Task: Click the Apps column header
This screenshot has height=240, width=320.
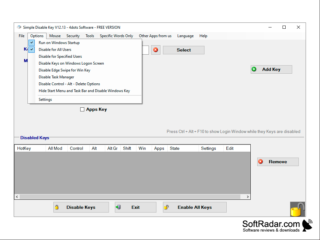Action: coord(160,148)
